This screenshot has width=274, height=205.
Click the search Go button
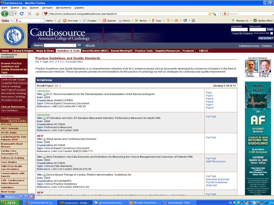(x=79, y=45)
